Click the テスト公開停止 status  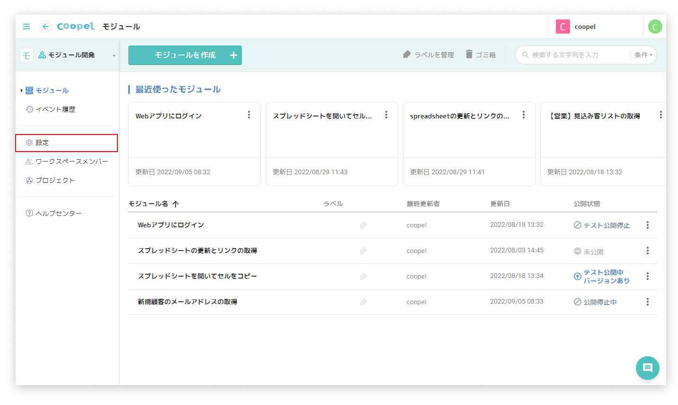pyautogui.click(x=602, y=225)
